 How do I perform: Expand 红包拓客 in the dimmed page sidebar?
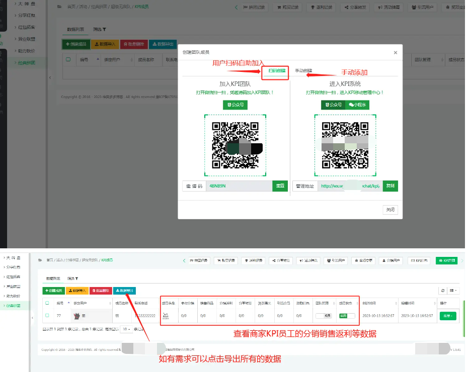tap(25, 27)
